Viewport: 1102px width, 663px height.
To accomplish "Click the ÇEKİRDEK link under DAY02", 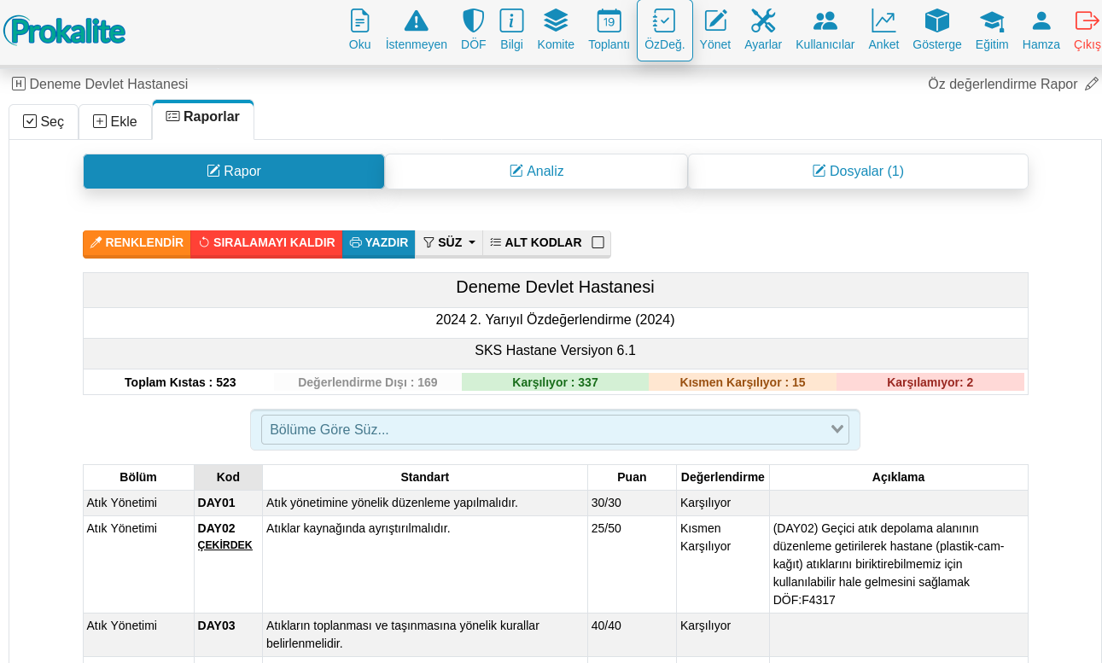I will pos(225,545).
